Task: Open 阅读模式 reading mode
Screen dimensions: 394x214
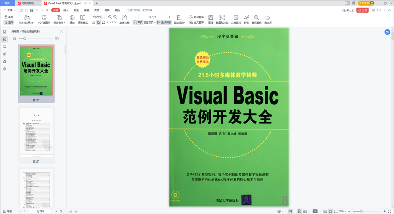Action: 83,18
